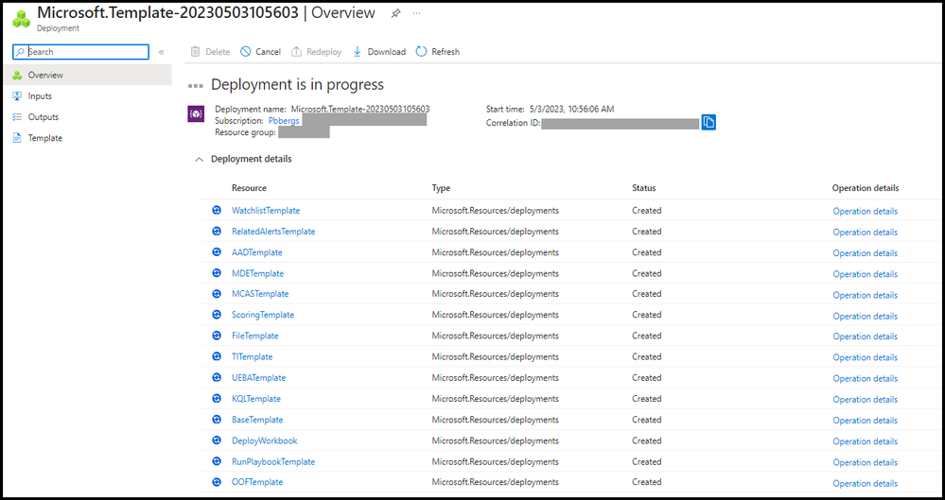
Task: View Operation details for DeployWorkbook
Action: coord(865,441)
